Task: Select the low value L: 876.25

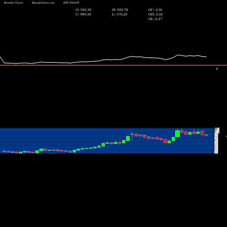Action: (119, 14)
